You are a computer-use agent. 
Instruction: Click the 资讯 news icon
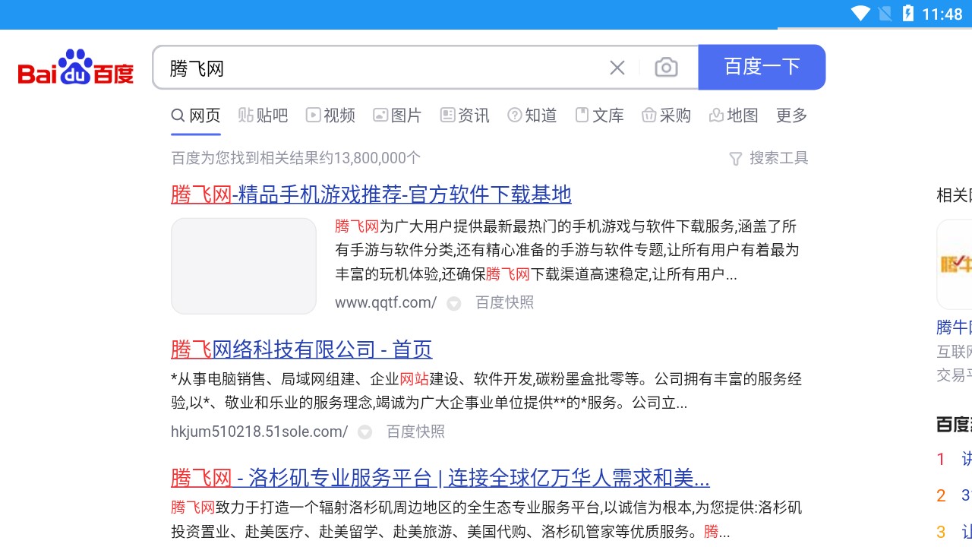pyautogui.click(x=448, y=115)
